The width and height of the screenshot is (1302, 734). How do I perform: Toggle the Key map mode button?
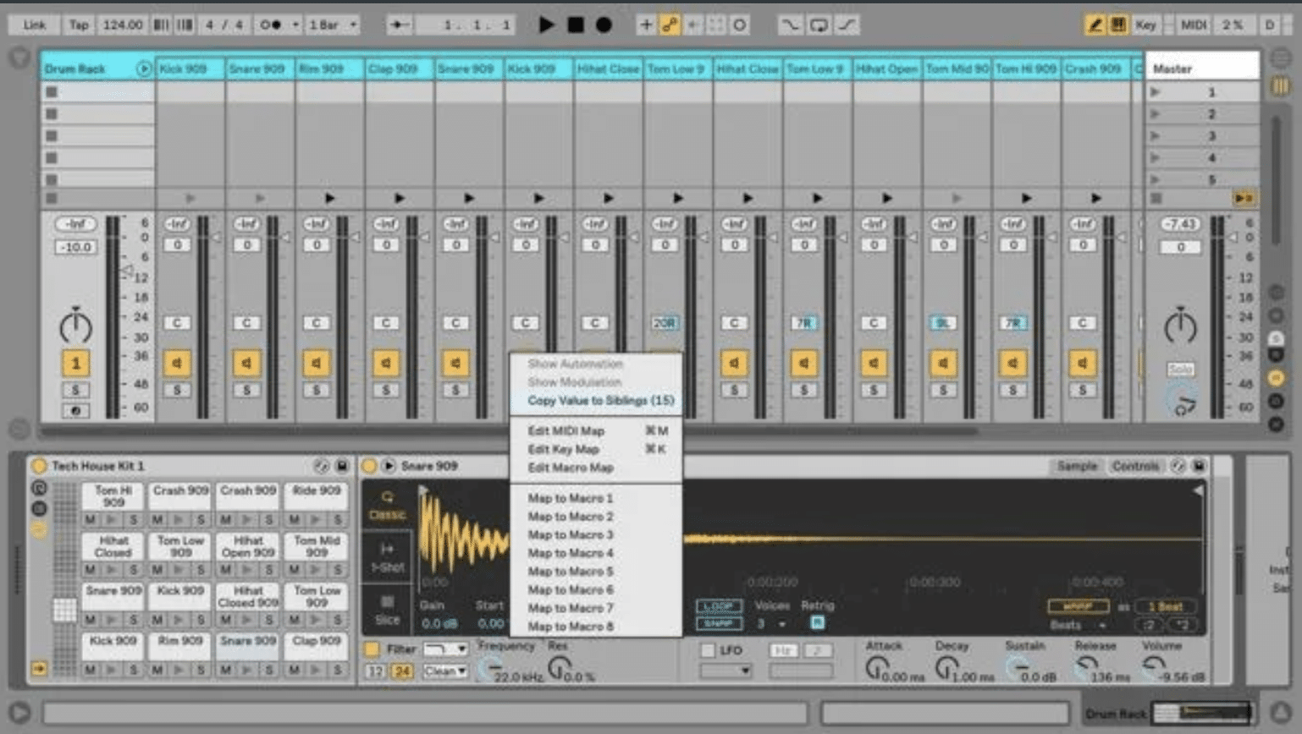pos(1145,25)
